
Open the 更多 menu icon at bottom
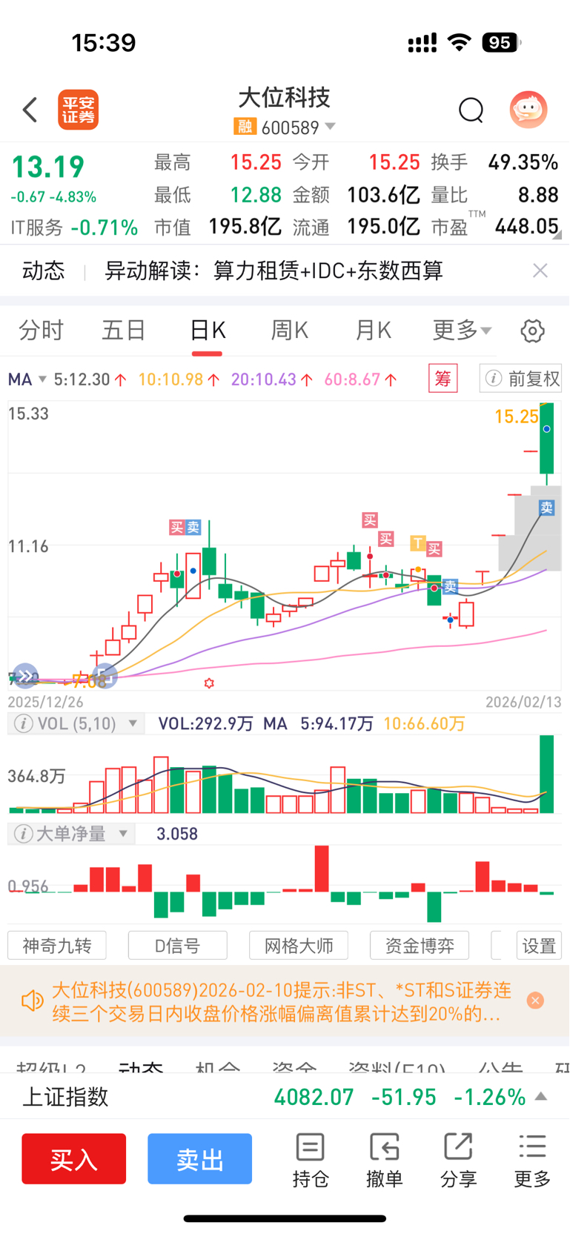click(532, 1161)
